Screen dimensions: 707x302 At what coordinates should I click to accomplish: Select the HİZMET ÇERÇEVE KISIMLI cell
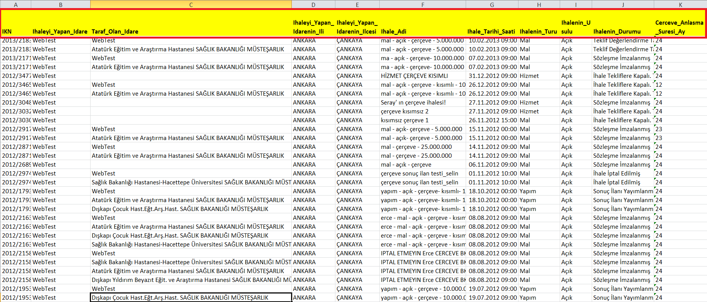pyautogui.click(x=423, y=76)
